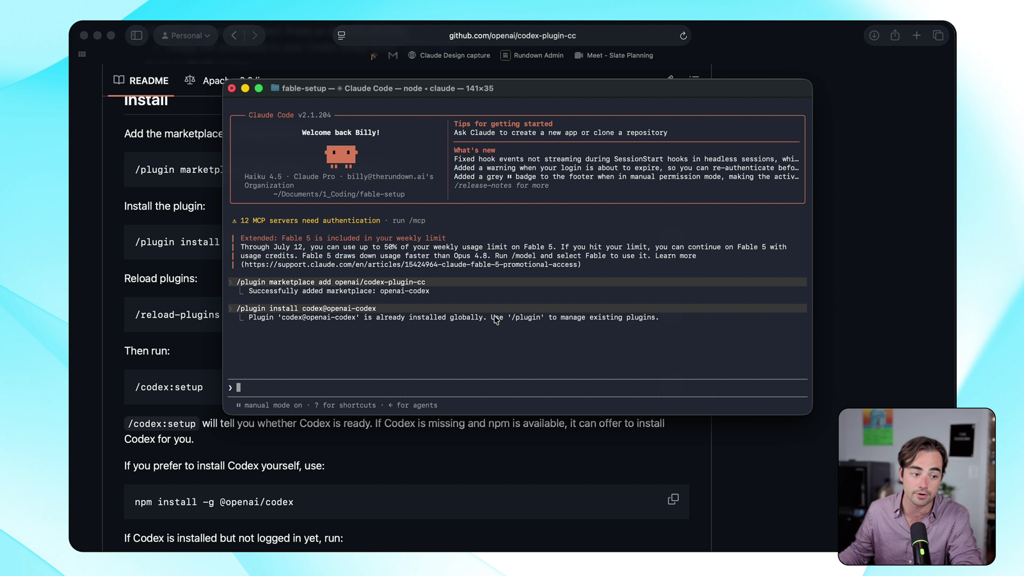Click the license scales icon beside README
The height and width of the screenshot is (576, 1024).
[190, 80]
